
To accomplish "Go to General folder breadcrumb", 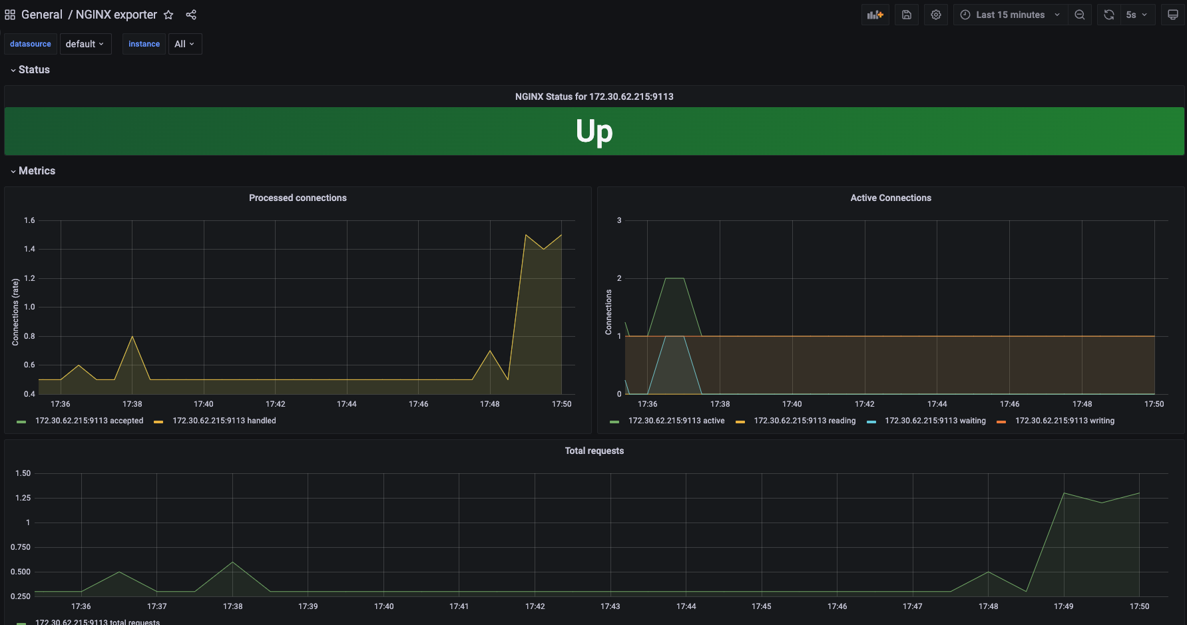I will pyautogui.click(x=42, y=15).
